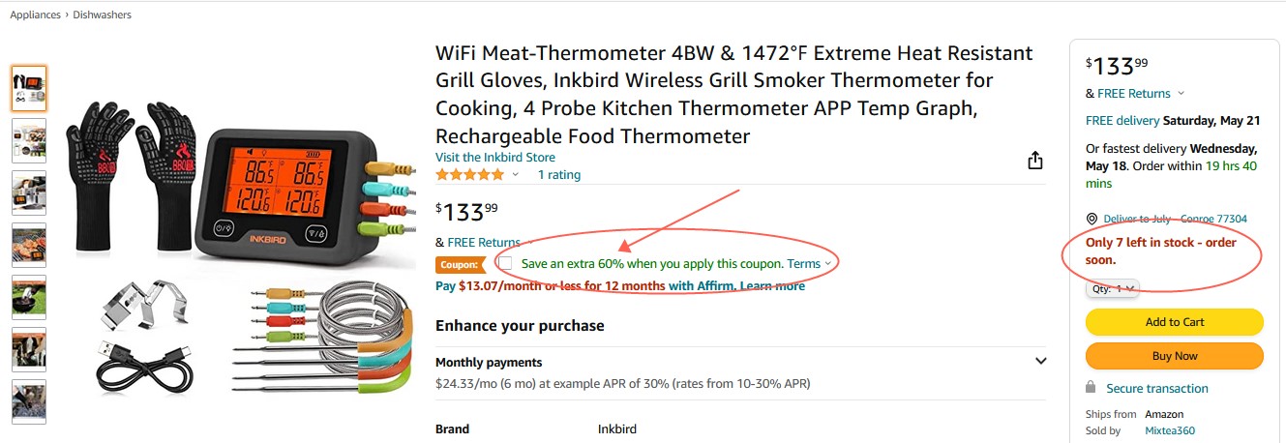Click the five-star rating icons
The width and height of the screenshot is (1286, 443).
point(469,175)
